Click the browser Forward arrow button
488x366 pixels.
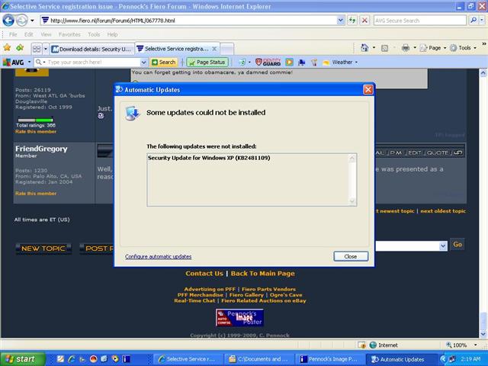(x=22, y=21)
